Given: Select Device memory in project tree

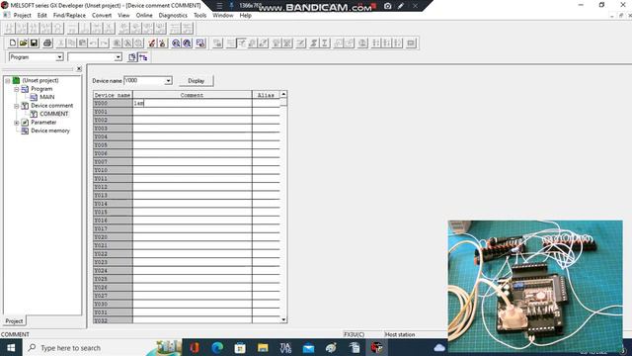Looking at the screenshot, I should [50, 131].
